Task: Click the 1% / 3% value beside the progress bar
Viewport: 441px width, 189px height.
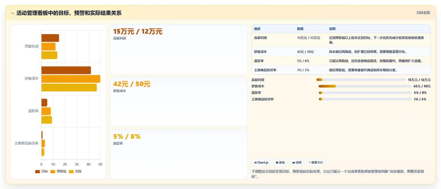Action: [x=420, y=99]
